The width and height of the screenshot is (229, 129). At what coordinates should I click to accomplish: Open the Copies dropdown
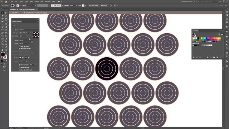[x=23, y=62]
